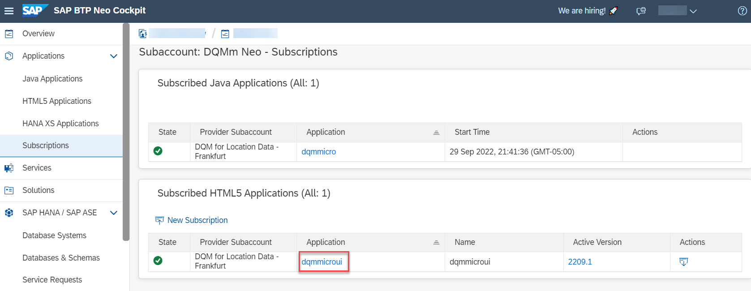Click the HTML5 table Provider Subaccount header

(236, 242)
